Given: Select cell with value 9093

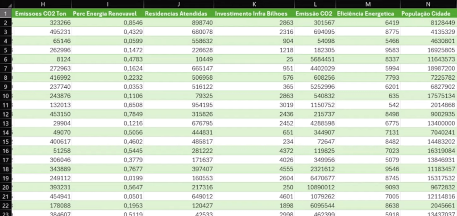Looking at the screenshot, I should coord(368,187).
